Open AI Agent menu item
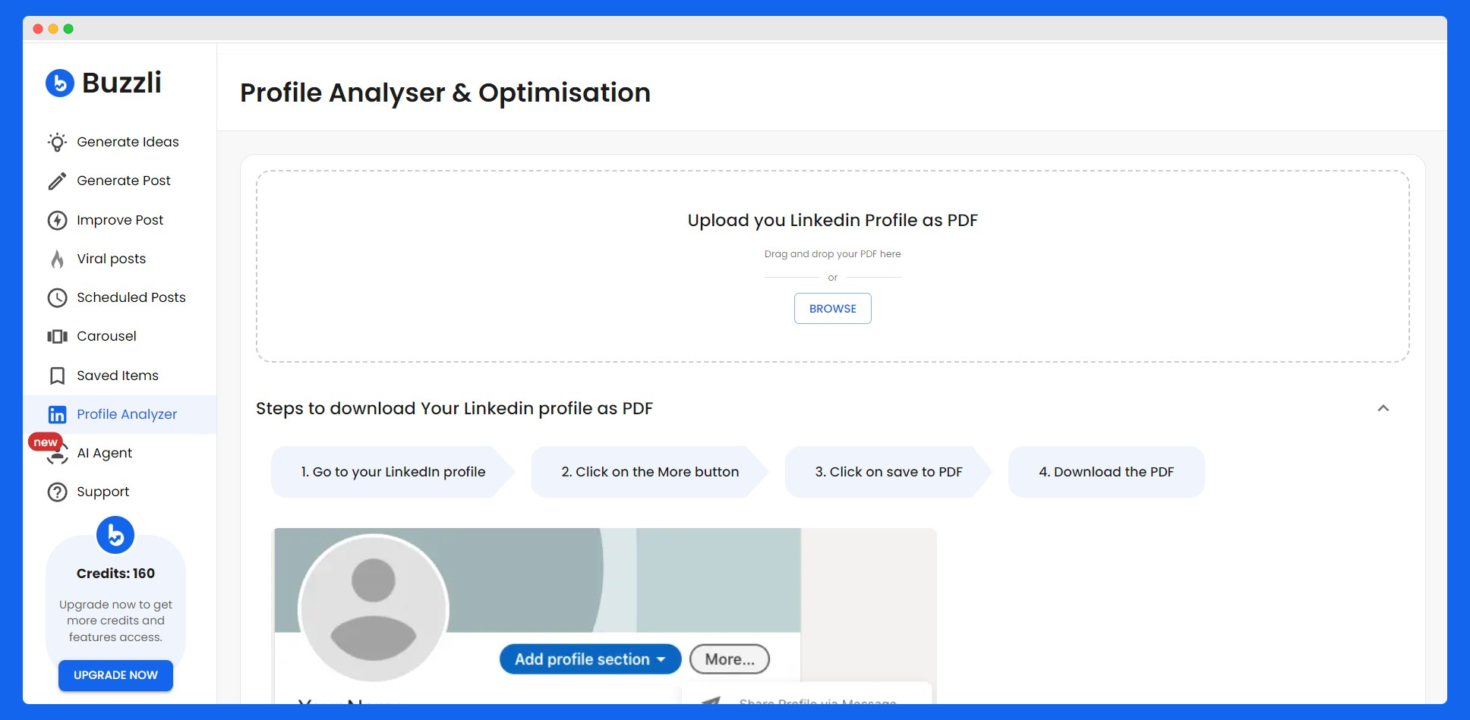 tap(104, 453)
